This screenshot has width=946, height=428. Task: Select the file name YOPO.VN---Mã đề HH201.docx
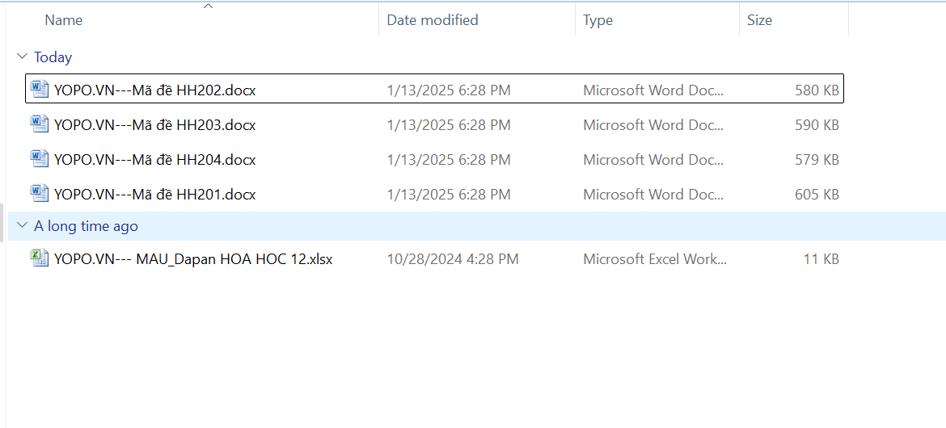(x=154, y=195)
